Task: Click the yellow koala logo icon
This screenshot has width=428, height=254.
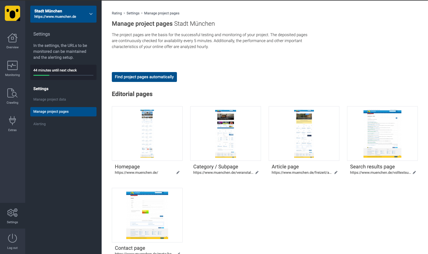Action: tap(12, 13)
